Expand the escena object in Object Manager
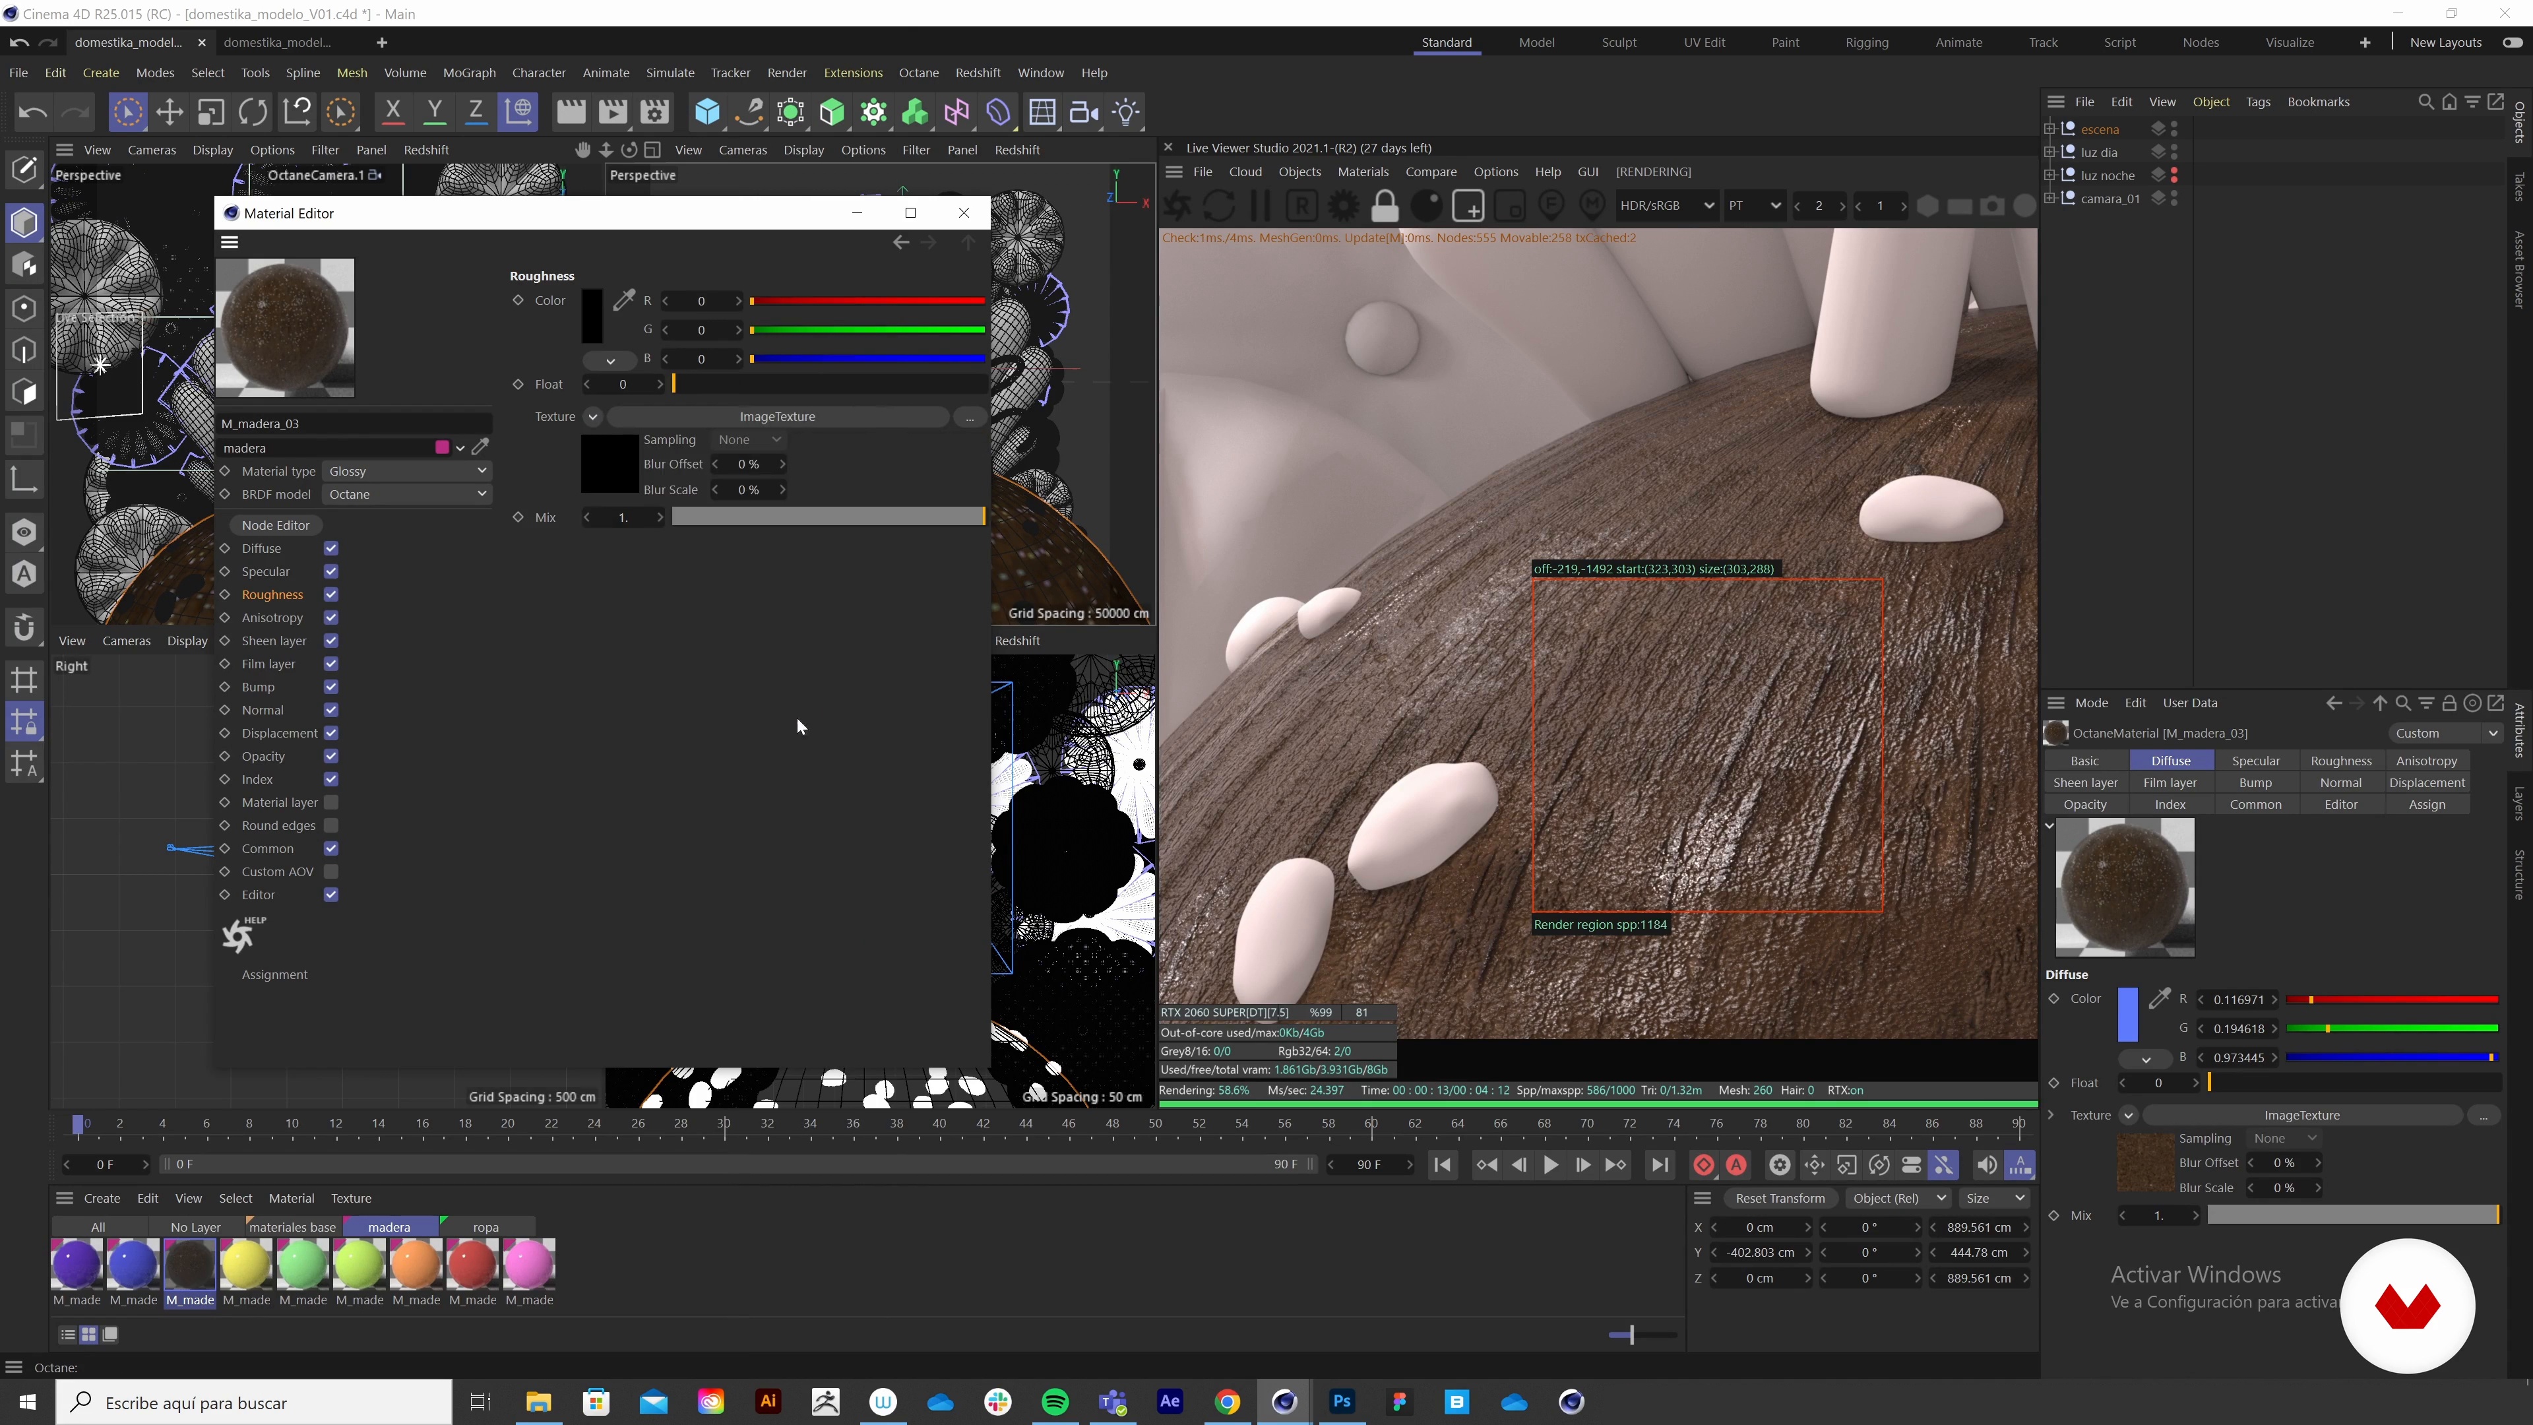The image size is (2533, 1425). [2049, 129]
